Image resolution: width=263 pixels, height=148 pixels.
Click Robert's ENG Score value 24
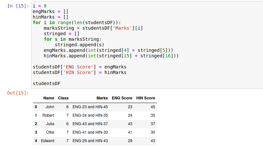(130, 115)
